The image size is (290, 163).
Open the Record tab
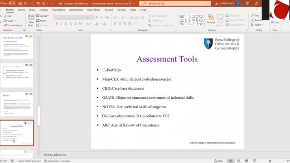pos(109,10)
